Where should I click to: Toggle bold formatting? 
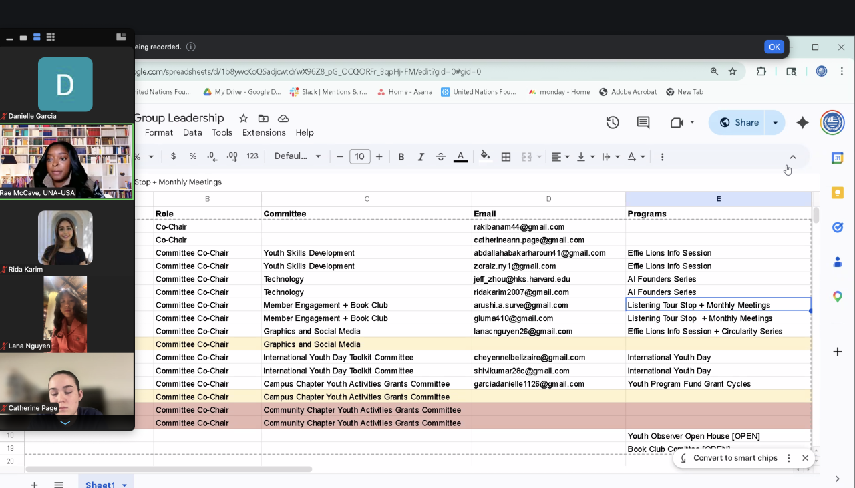pos(401,156)
